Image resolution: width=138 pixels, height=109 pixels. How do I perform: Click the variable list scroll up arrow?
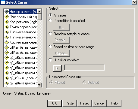point(39,11)
